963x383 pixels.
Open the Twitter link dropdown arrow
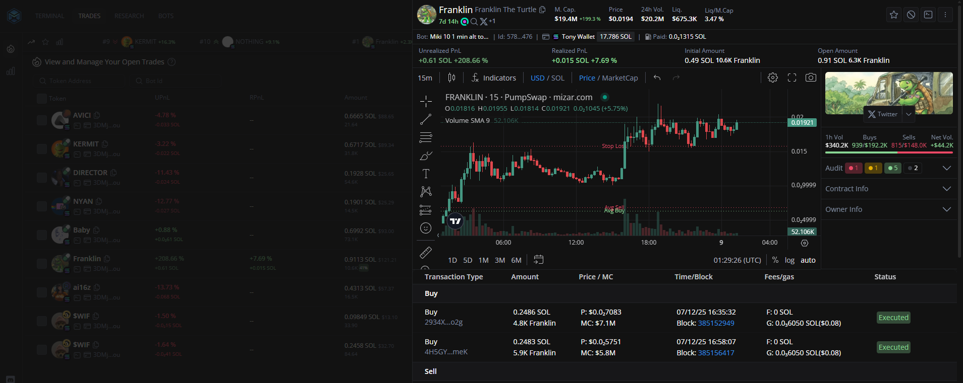pyautogui.click(x=909, y=114)
